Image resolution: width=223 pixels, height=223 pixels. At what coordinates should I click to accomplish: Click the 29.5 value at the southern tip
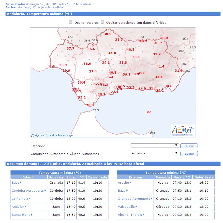pyautogui.click(x=90, y=105)
